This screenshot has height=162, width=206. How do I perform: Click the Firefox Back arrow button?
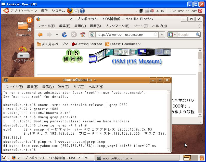pyautogui.click(x=40, y=35)
